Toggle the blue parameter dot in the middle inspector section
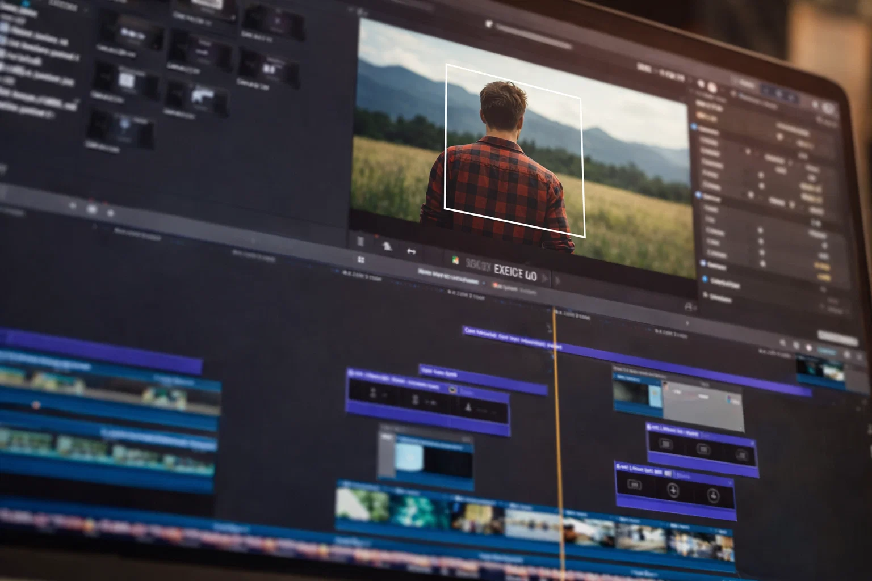Screen dimensions: 872x581 [698, 193]
